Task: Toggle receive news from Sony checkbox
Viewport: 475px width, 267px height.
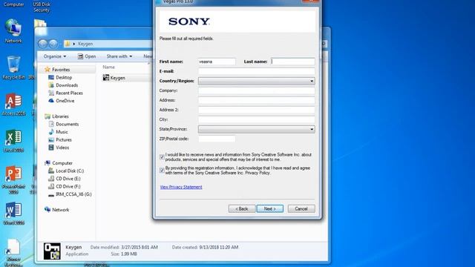Action: (162, 156)
